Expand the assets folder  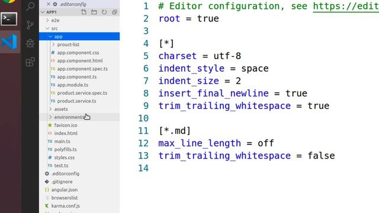(50, 109)
